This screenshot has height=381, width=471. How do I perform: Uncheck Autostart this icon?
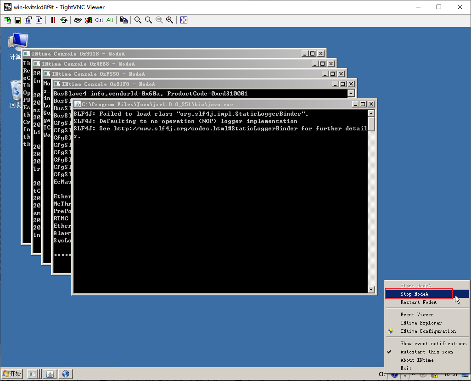tap(426, 352)
